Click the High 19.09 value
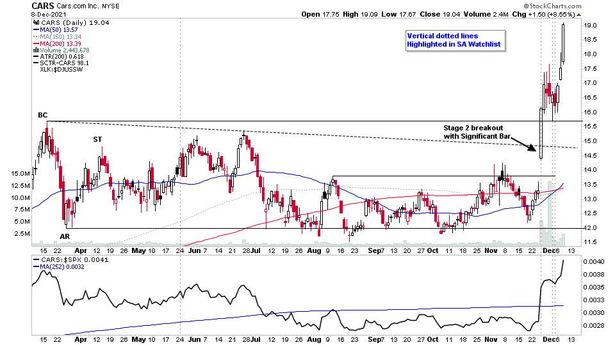615x345 pixels. pos(360,15)
